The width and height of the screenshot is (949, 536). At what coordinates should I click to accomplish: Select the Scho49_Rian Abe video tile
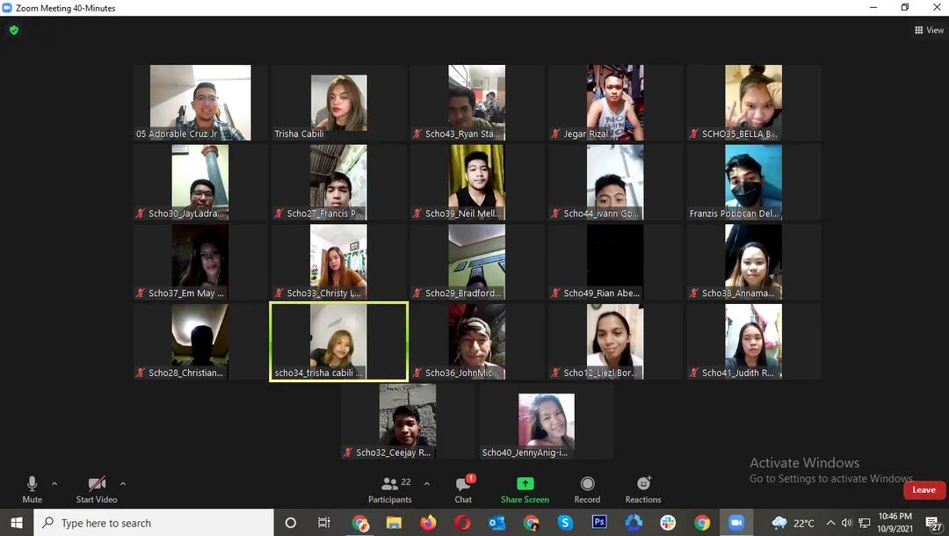pyautogui.click(x=615, y=262)
